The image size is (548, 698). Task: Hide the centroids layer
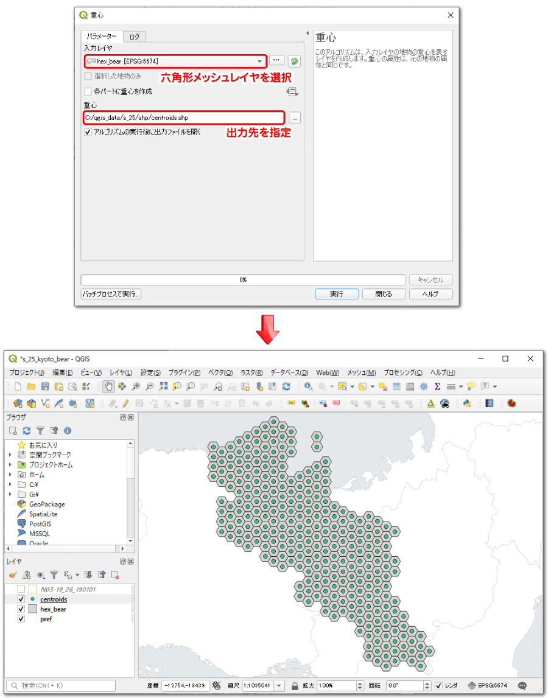(21, 599)
